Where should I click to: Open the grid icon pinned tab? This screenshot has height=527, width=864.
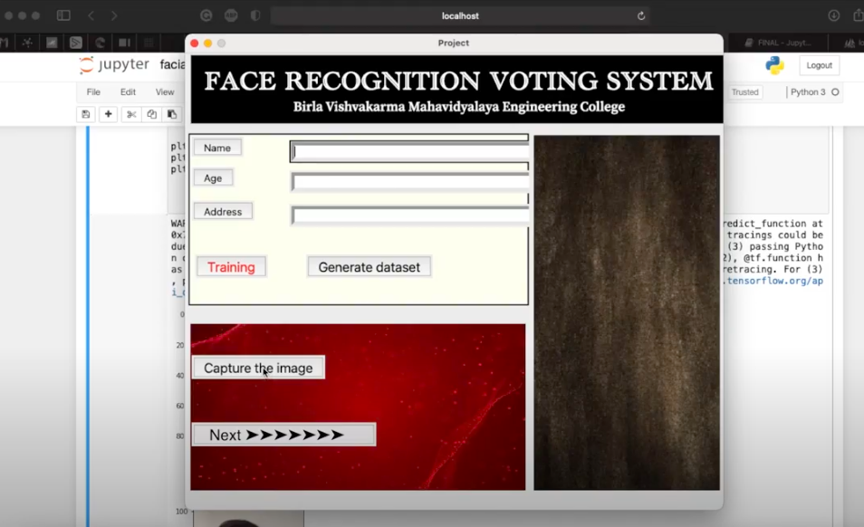point(149,43)
